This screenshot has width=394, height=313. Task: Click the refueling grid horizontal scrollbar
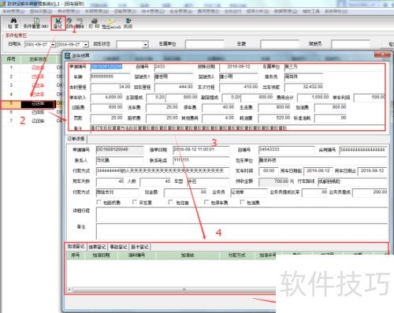click(172, 289)
